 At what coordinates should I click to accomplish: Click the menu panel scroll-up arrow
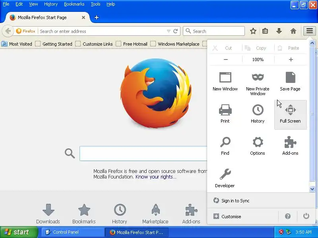pos(312,43)
